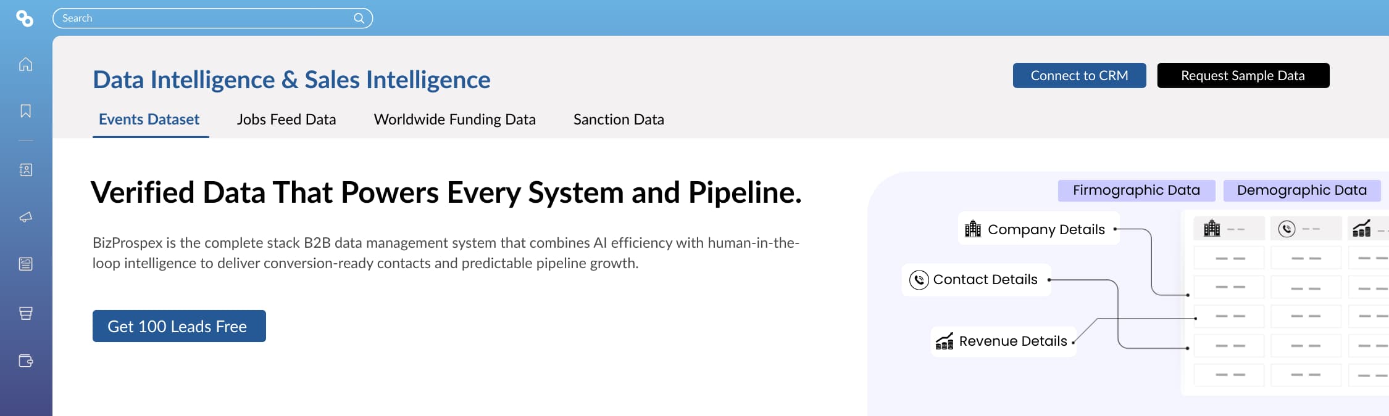The height and width of the screenshot is (416, 1389).
Task: Click the magnifier icon in the search bar
Action: click(360, 18)
